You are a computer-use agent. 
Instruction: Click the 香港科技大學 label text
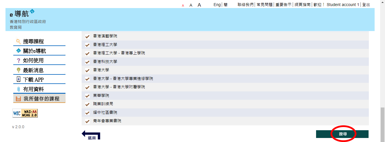coord(105,62)
